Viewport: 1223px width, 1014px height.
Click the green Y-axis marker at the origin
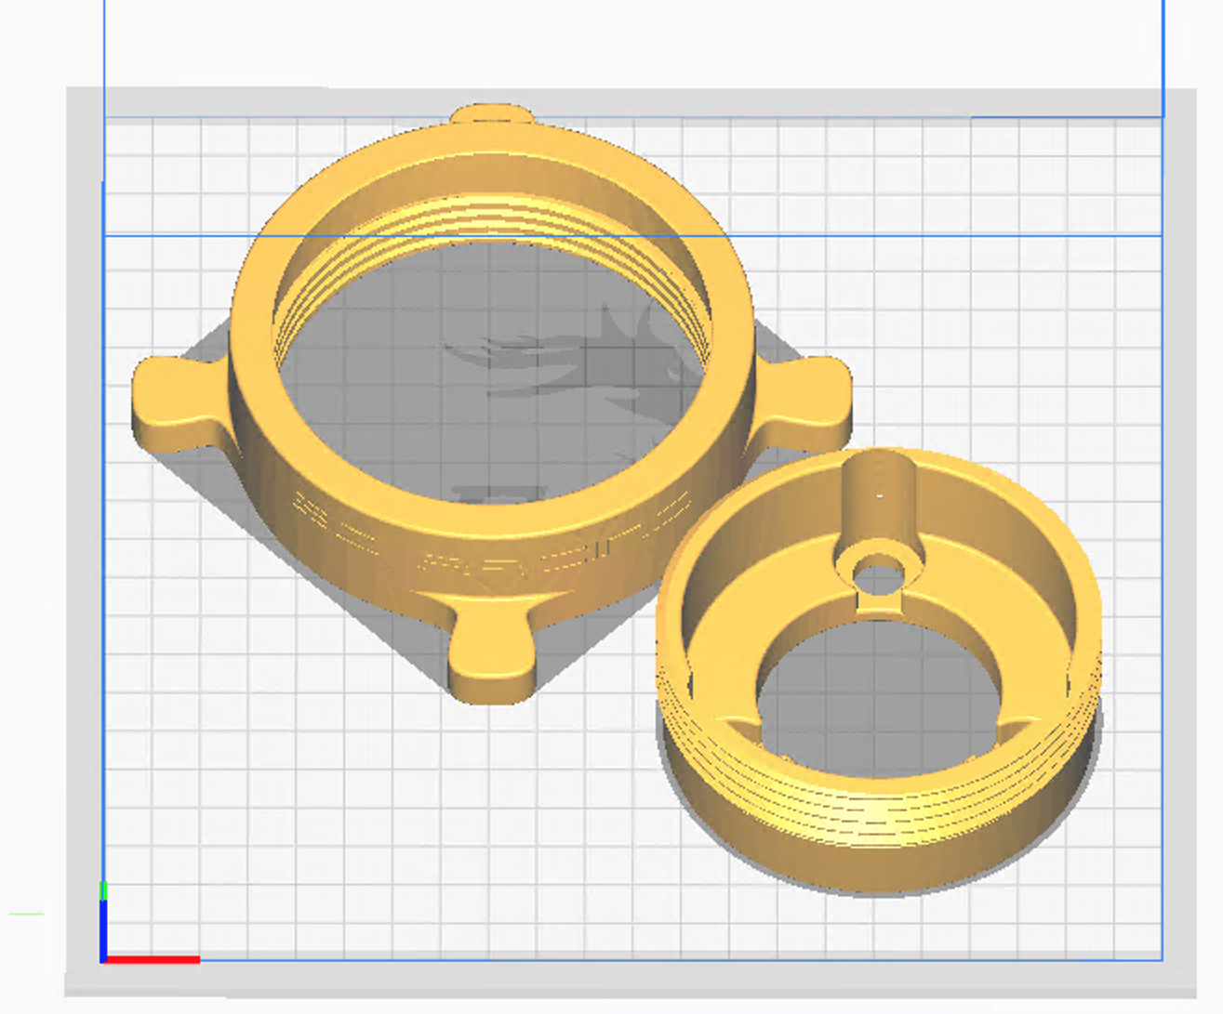103,891
